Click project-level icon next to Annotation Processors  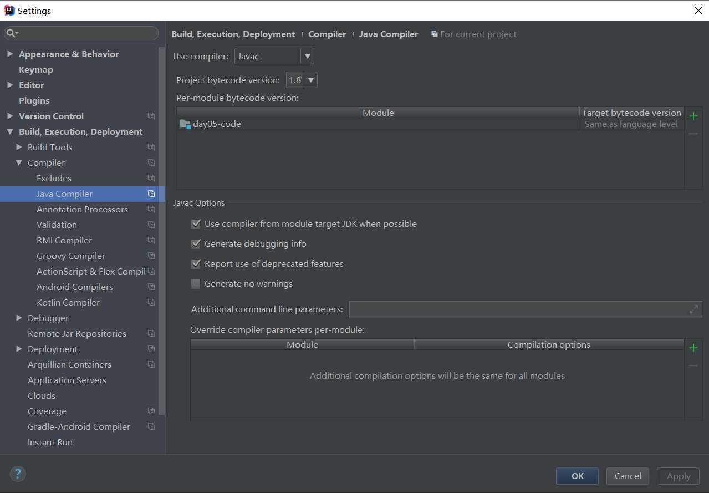pyautogui.click(x=151, y=209)
